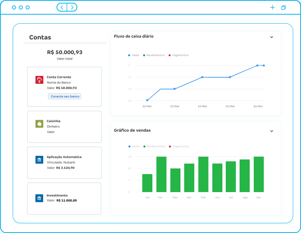Toggle Recebimentos series in the cash flow legend
This screenshot has width=301, height=233.
[x=153, y=55]
